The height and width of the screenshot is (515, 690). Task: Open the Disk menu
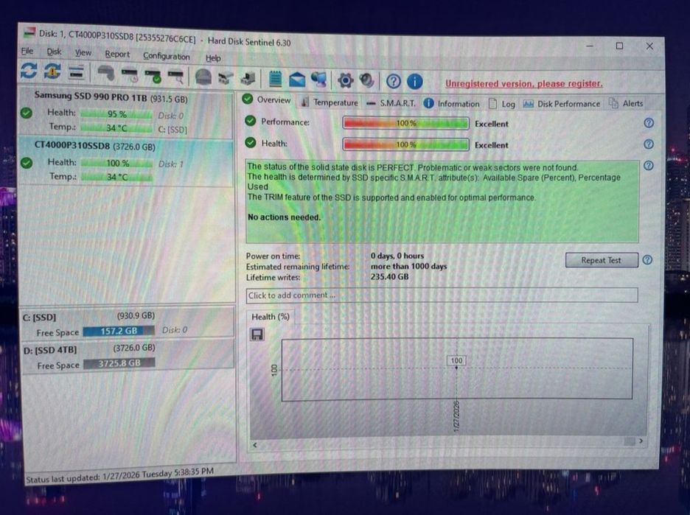(x=54, y=52)
